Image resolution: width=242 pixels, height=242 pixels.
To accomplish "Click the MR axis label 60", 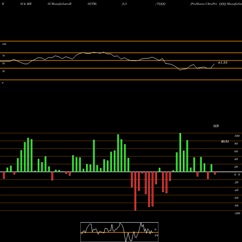I will (236, 151).
